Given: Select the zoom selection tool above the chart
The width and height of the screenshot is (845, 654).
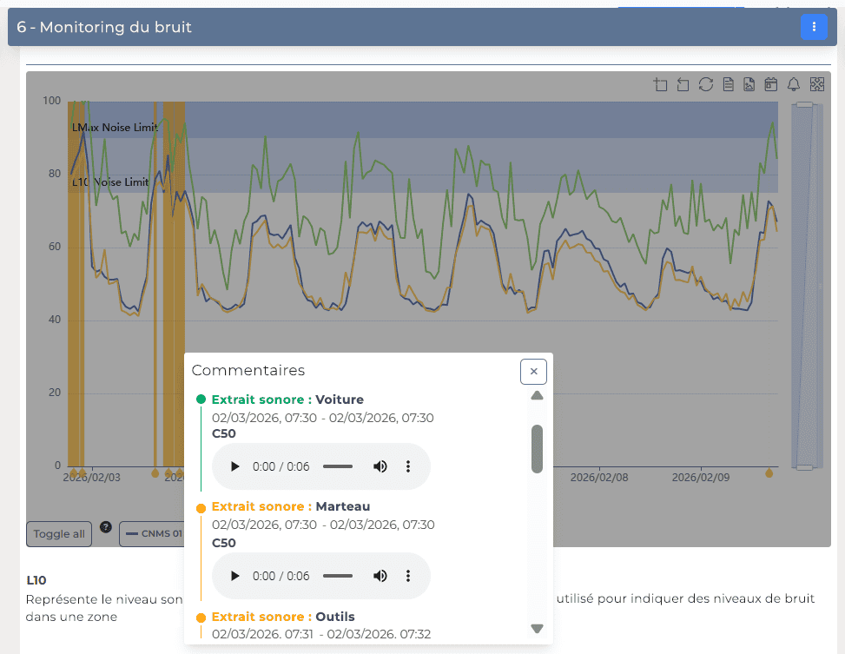Looking at the screenshot, I should coord(660,84).
